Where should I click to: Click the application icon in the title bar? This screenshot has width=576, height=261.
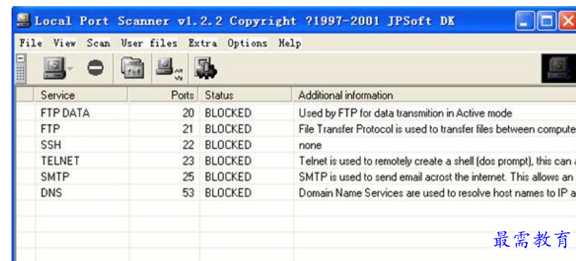coord(24,20)
